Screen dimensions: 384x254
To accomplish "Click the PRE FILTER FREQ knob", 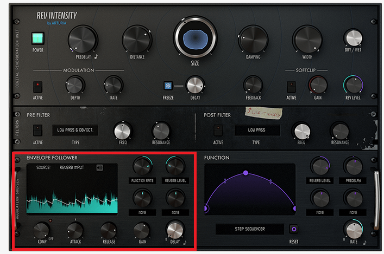I will click(x=122, y=131).
